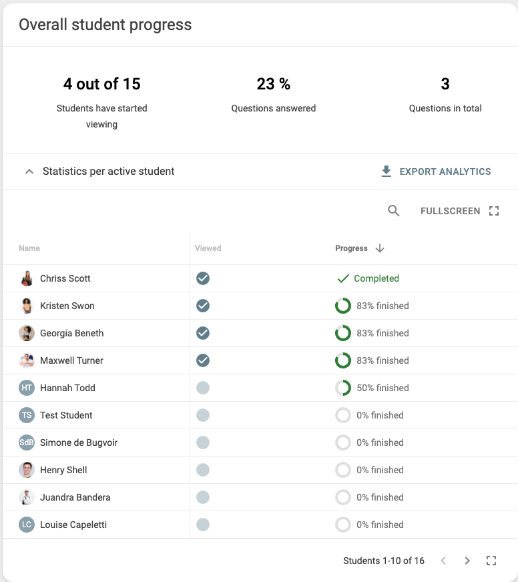Collapse Statistics per active student section
This screenshot has width=518, height=582.
pyautogui.click(x=29, y=172)
